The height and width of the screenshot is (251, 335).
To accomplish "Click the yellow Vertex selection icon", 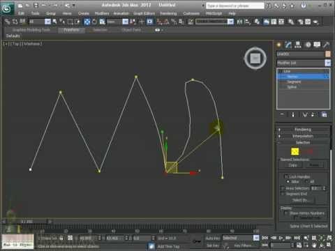I will (x=295, y=151).
